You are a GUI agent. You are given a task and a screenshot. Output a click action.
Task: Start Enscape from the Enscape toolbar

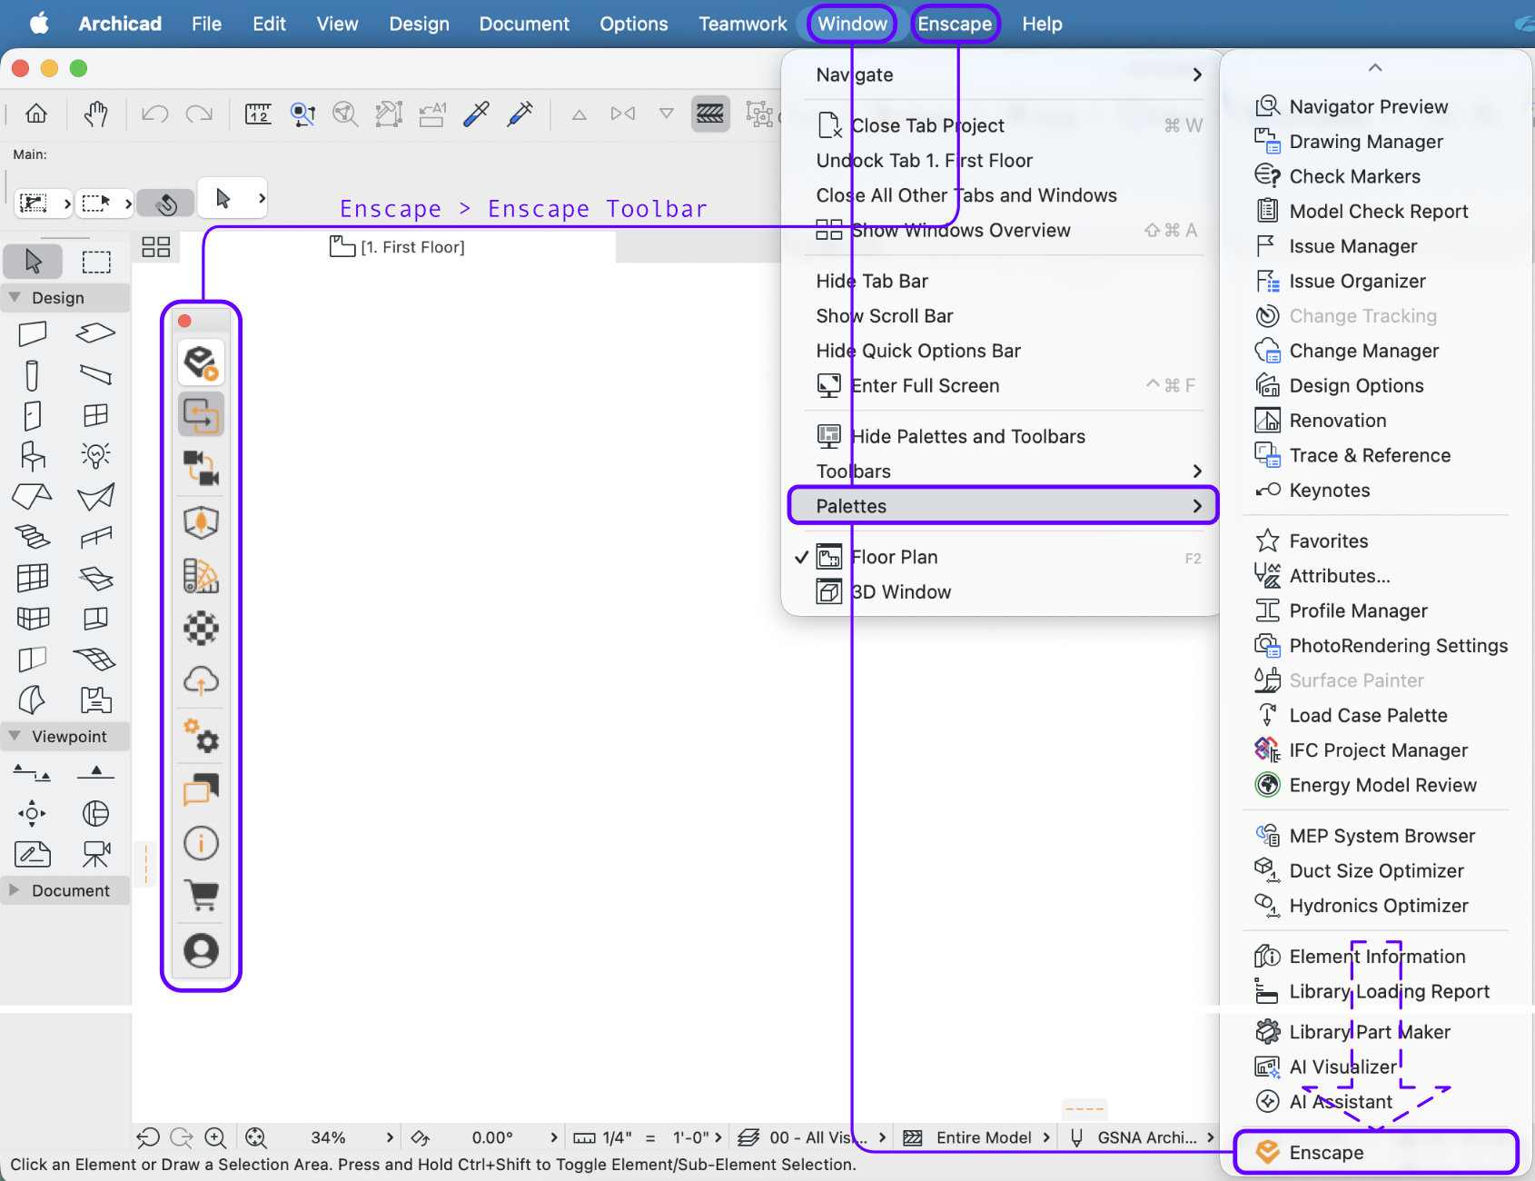(201, 362)
